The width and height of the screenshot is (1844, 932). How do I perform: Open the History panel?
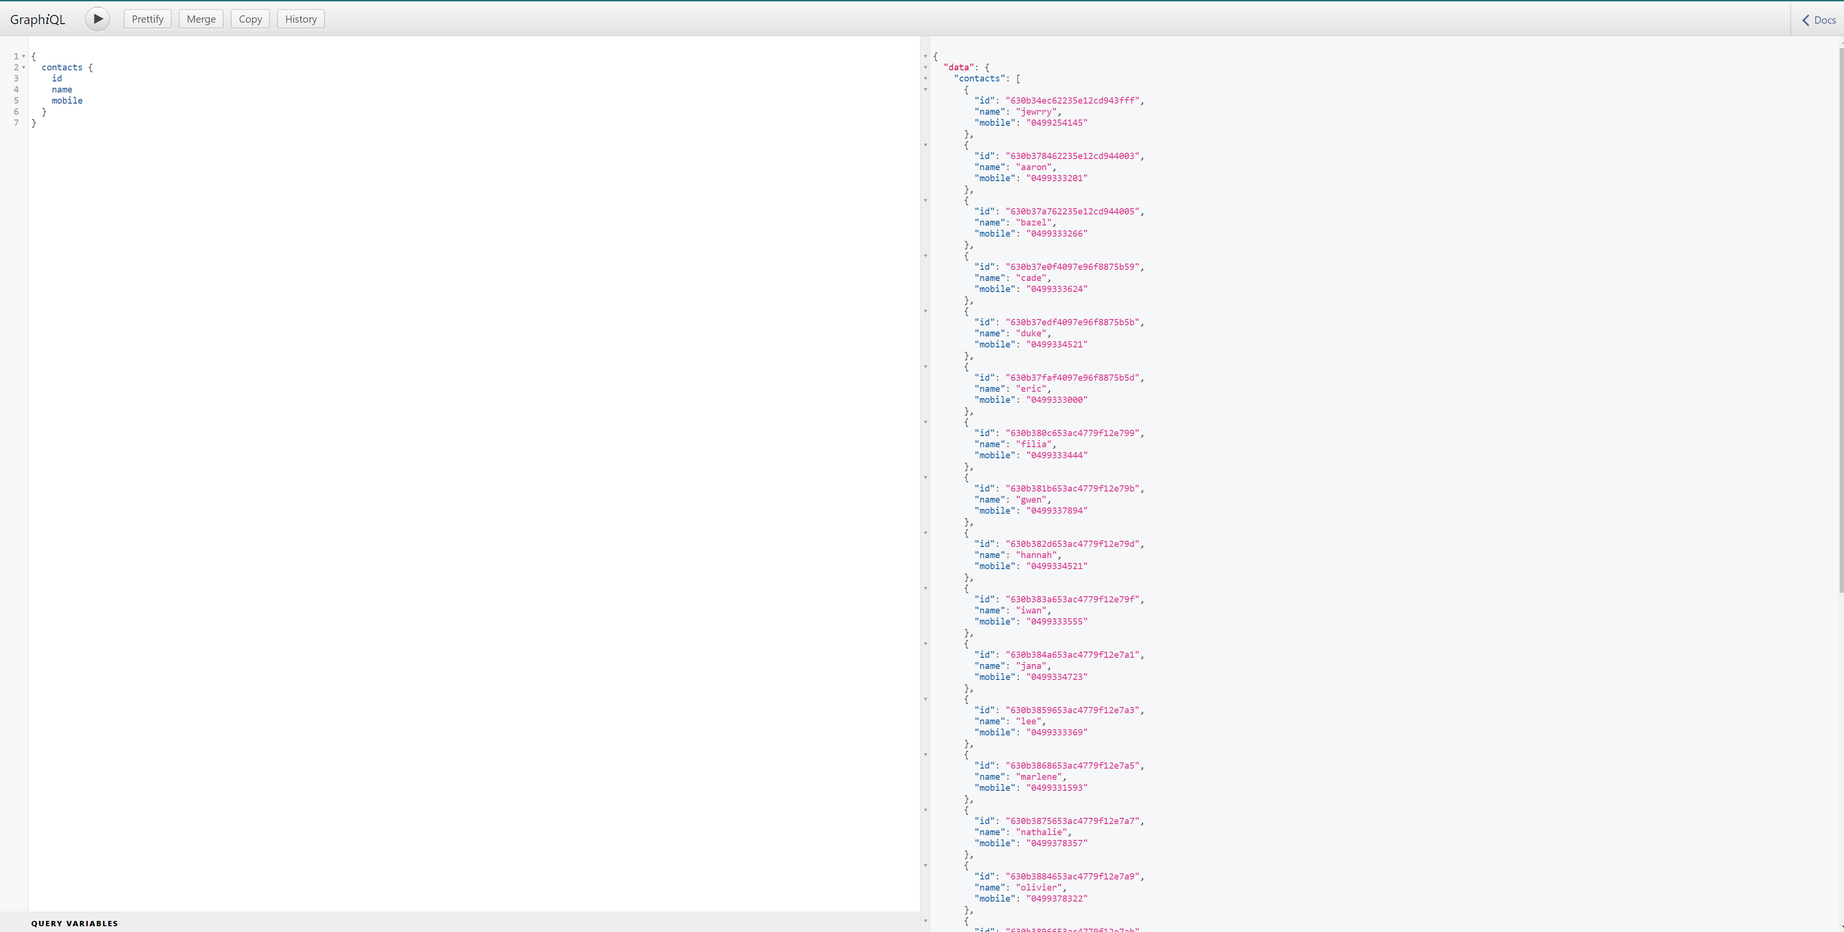click(300, 19)
